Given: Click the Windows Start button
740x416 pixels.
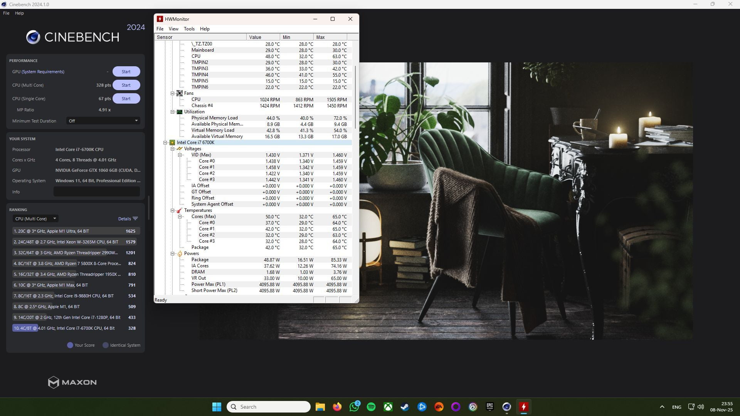Looking at the screenshot, I should pyautogui.click(x=217, y=407).
